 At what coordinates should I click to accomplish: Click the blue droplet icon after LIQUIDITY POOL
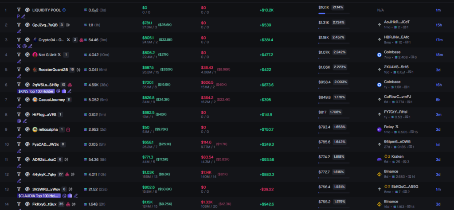(x=64, y=10)
